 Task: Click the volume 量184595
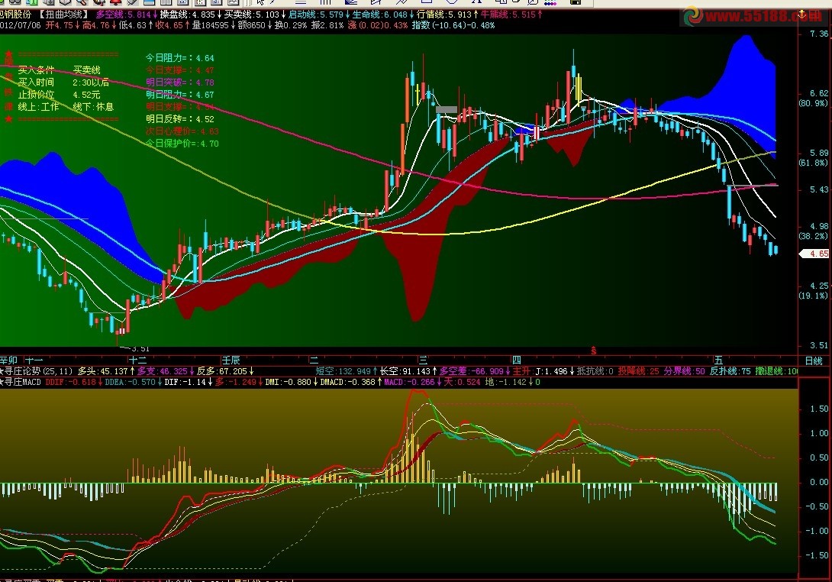coord(210,25)
